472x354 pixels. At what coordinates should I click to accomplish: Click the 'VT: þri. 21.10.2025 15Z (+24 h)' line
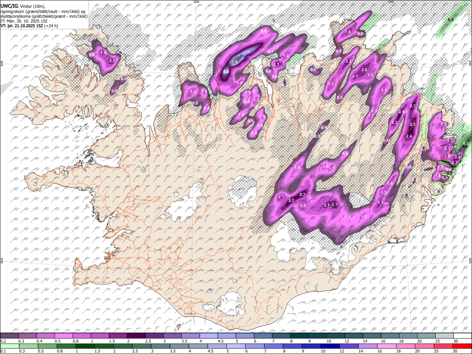(29, 26)
